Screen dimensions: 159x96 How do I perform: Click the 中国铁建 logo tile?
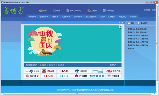(x=113, y=76)
